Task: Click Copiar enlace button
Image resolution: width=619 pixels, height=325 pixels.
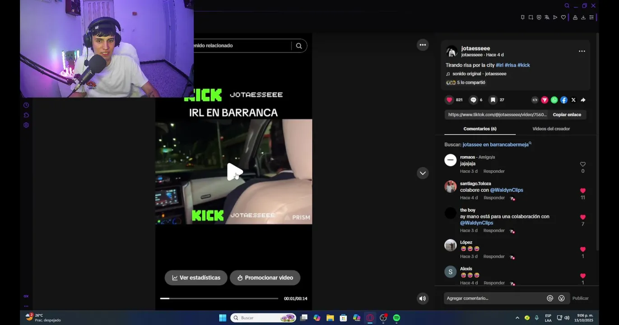Action: point(567,115)
